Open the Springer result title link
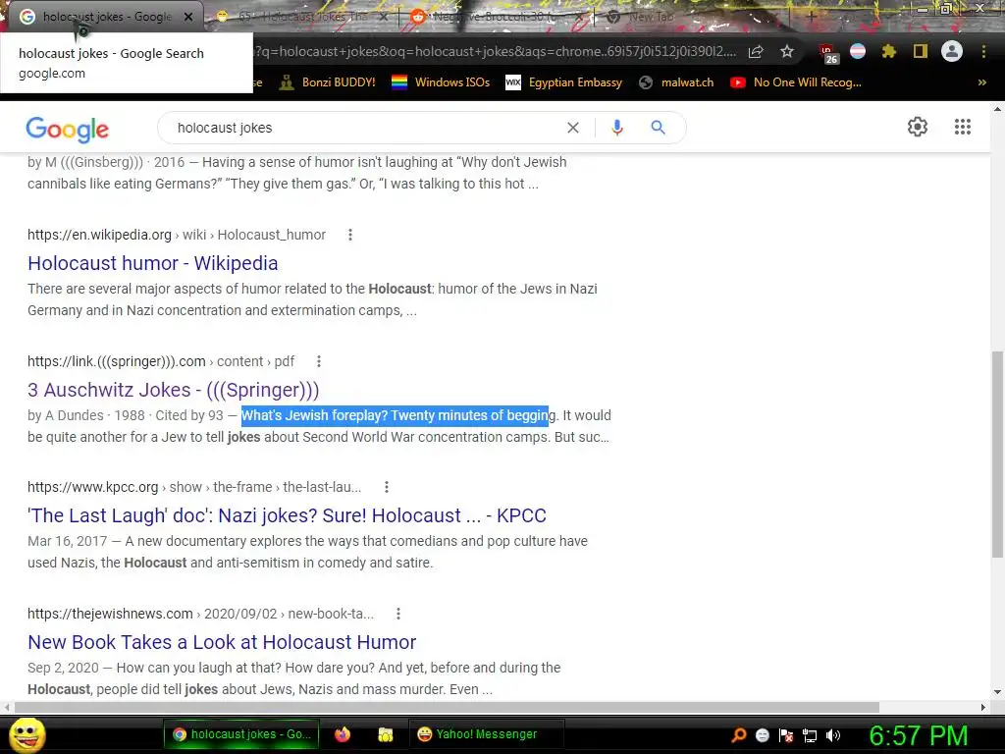The height and width of the screenshot is (754, 1005). pos(173,390)
